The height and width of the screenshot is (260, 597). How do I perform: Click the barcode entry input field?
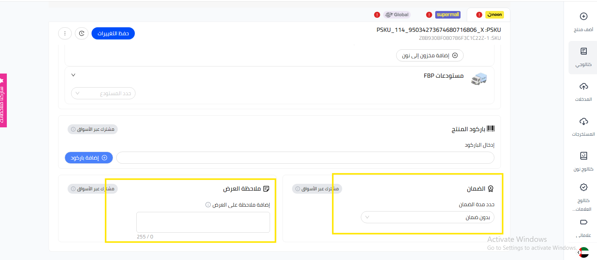305,158
